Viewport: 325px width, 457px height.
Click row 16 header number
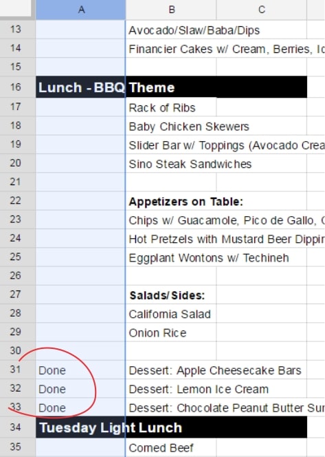[x=16, y=87]
